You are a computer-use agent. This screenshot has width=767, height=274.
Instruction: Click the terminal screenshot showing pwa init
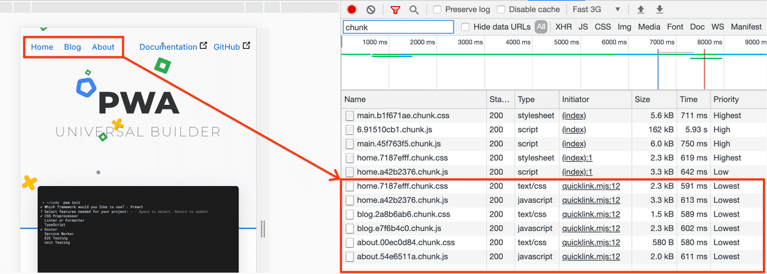tap(138, 229)
